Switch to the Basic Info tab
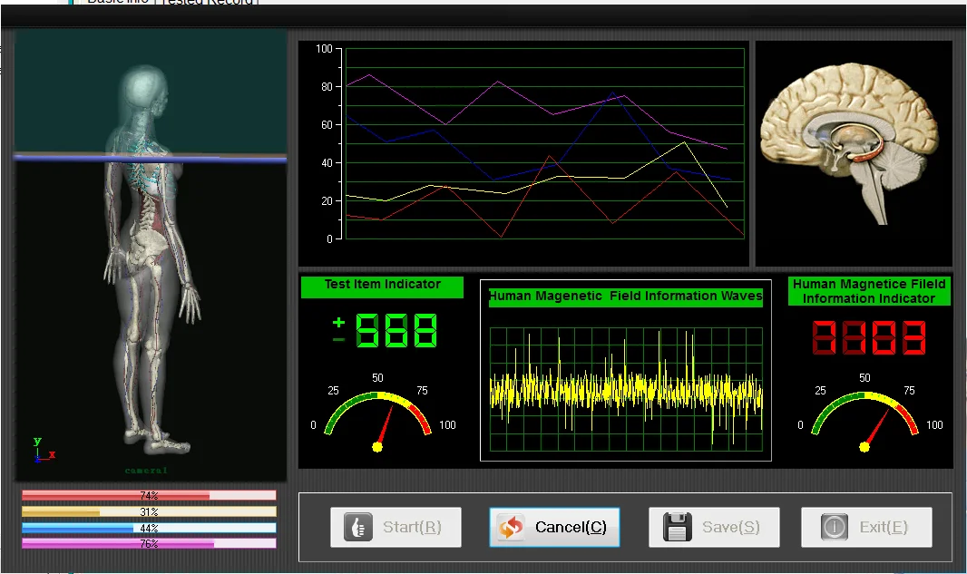The image size is (967, 574). tap(118, 3)
